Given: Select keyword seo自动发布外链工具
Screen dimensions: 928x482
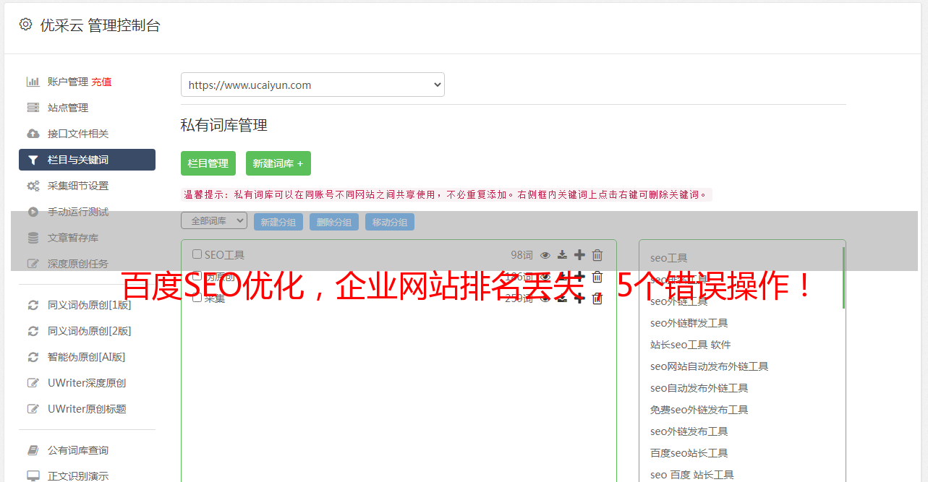Looking at the screenshot, I should 699,388.
